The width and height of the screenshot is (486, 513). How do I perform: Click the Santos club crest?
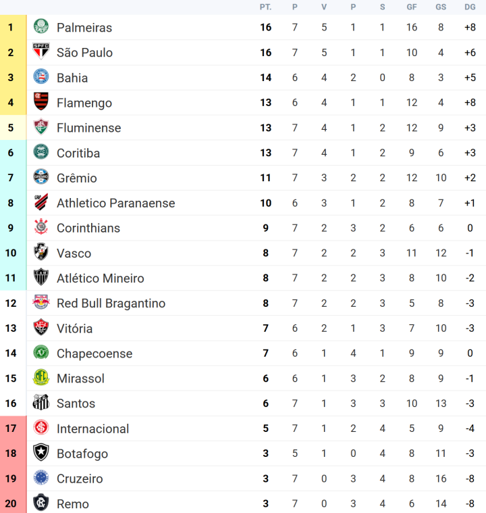(x=41, y=403)
